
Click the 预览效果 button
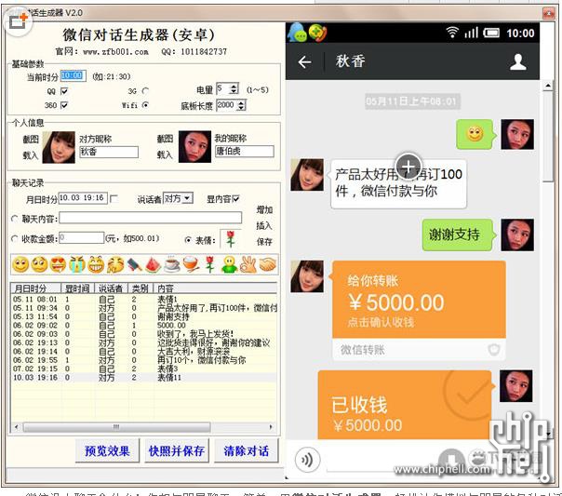pyautogui.click(x=107, y=450)
